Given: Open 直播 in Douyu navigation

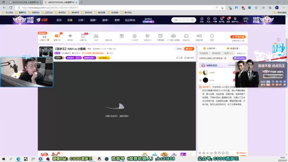Looking at the screenshot, I should coord(70,20).
